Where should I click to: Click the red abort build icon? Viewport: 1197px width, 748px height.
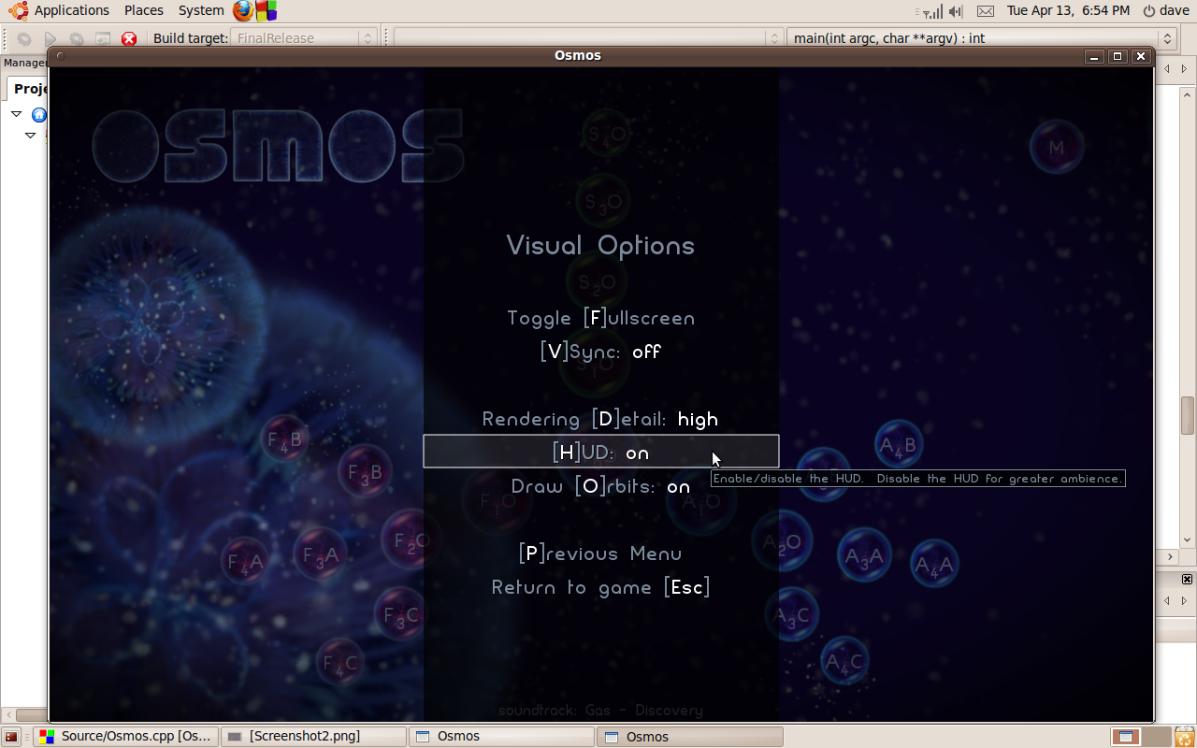tap(129, 38)
